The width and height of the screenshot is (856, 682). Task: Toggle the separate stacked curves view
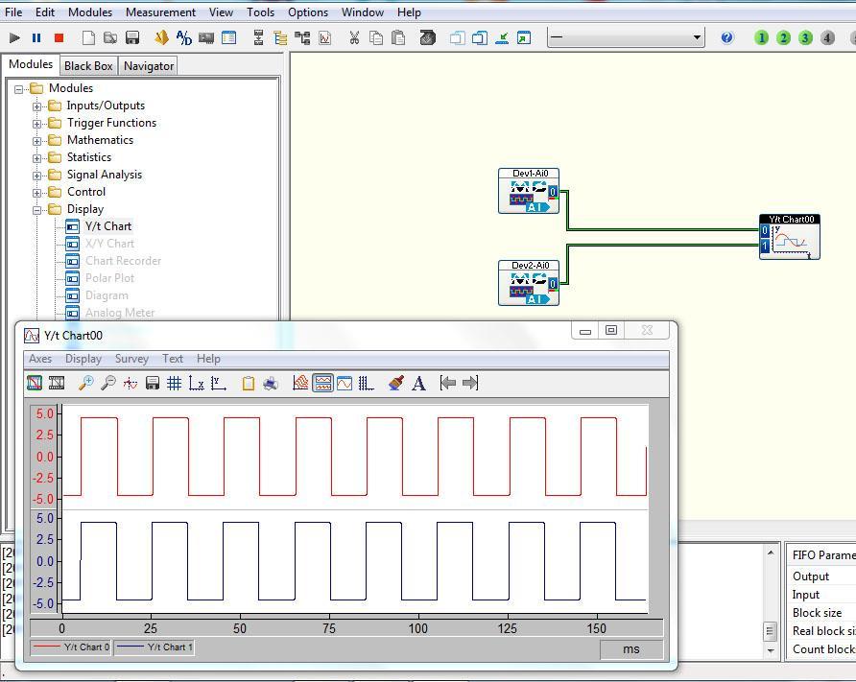pos(322,383)
